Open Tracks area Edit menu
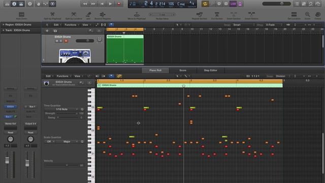Screen dimensions: 325x183 click(57, 25)
